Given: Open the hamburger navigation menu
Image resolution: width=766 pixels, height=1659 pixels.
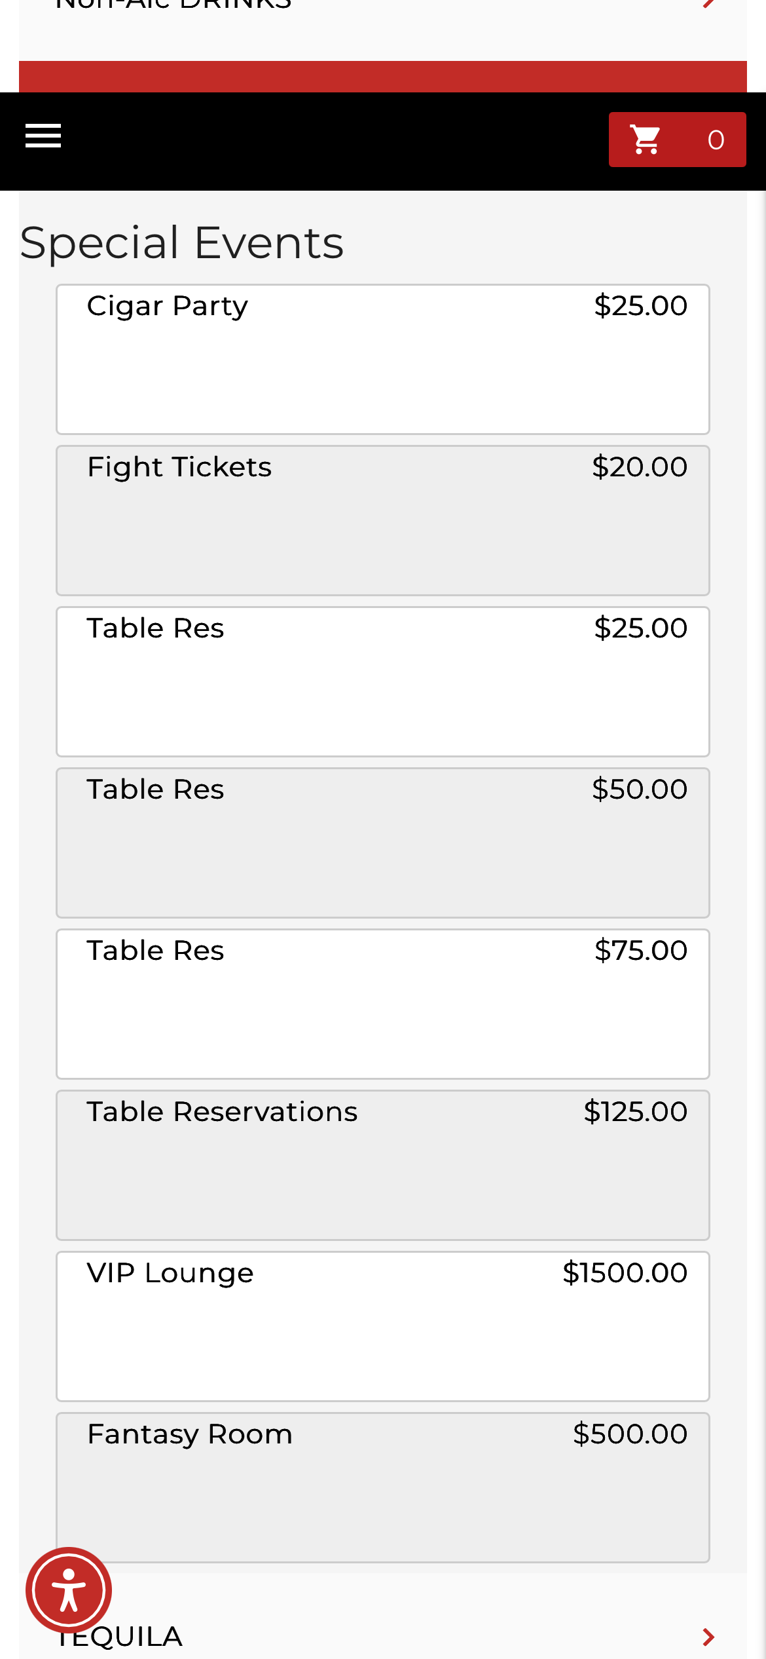Looking at the screenshot, I should [43, 136].
